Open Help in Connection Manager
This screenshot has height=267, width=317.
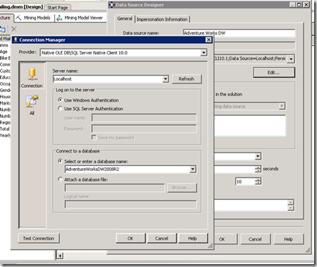[x=192, y=238]
